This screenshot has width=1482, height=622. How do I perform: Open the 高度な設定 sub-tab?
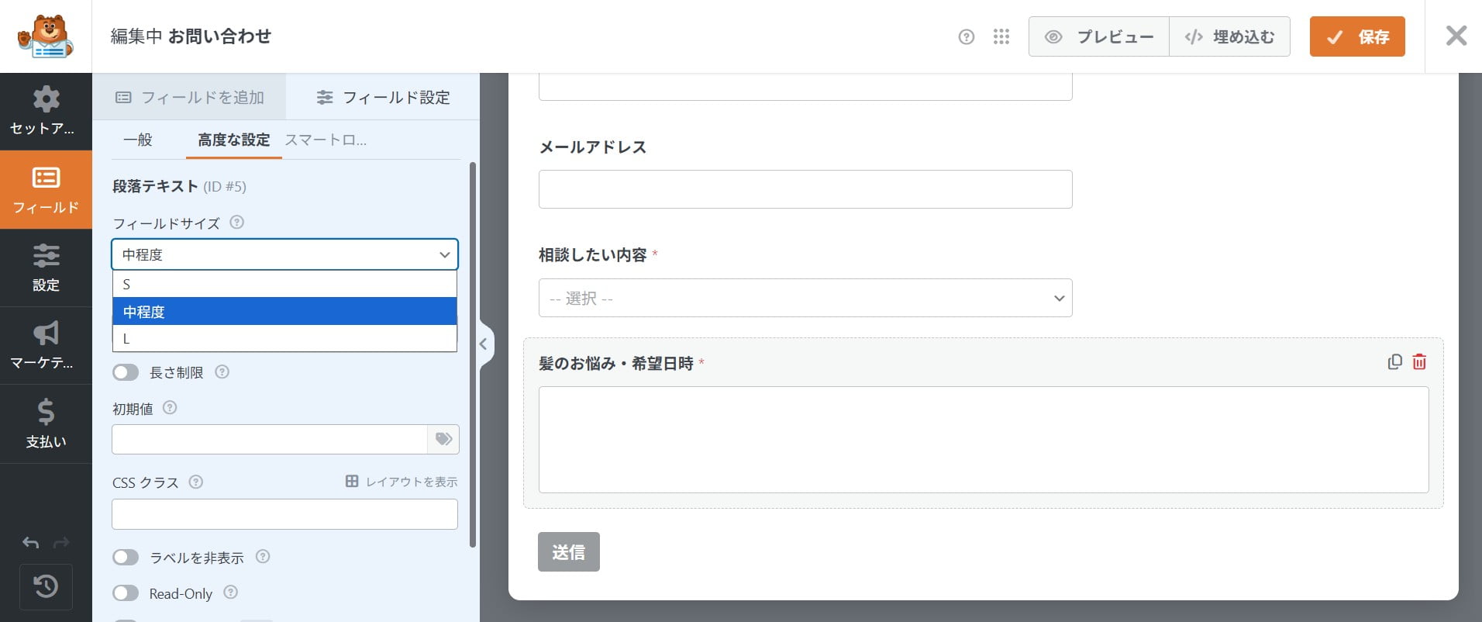click(233, 140)
